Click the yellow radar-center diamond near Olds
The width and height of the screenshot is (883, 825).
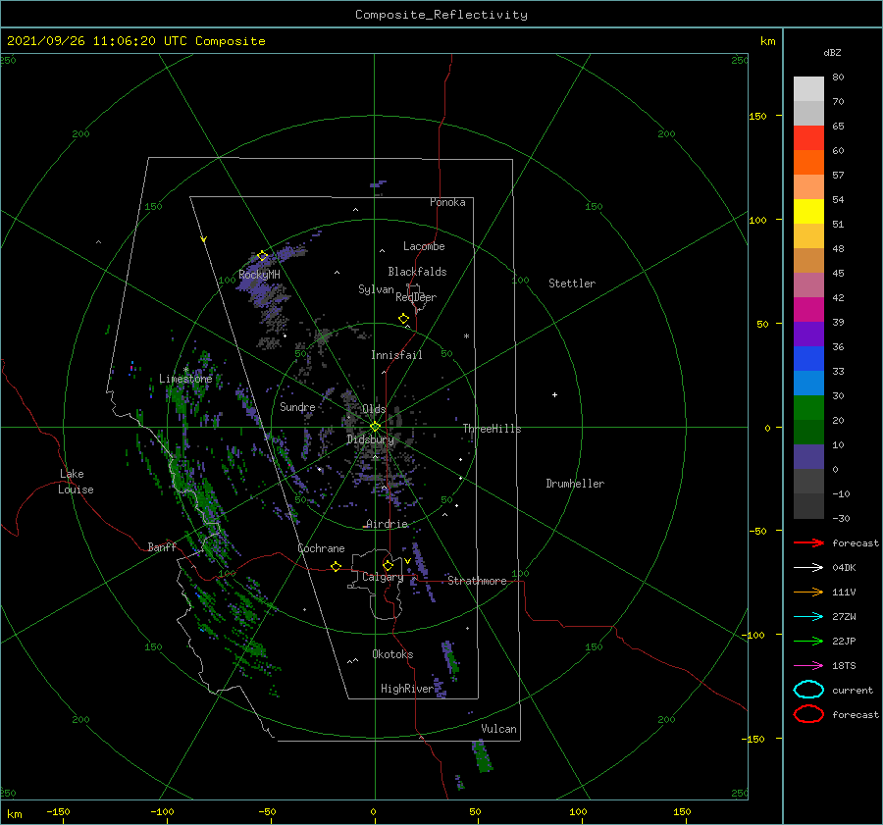tap(375, 427)
